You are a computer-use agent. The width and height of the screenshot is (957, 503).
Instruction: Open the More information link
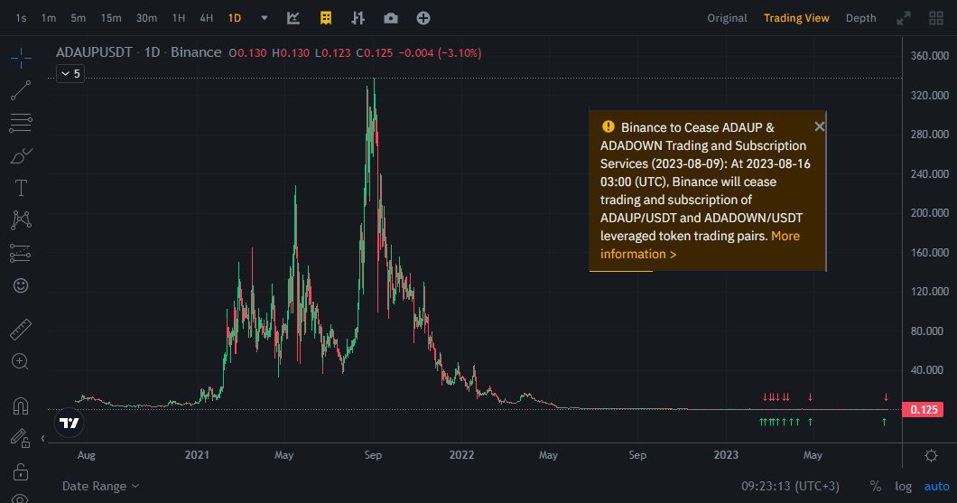point(700,245)
